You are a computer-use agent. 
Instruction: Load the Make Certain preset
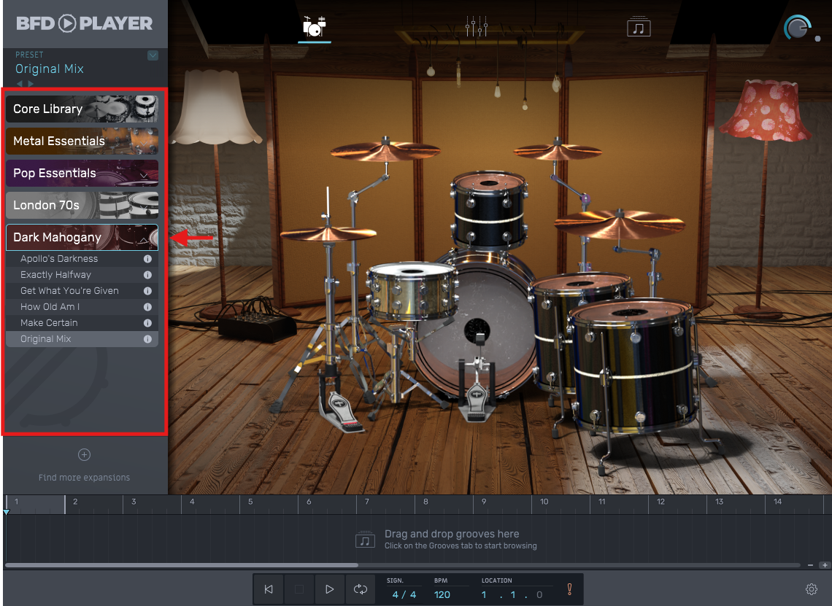tap(82, 323)
